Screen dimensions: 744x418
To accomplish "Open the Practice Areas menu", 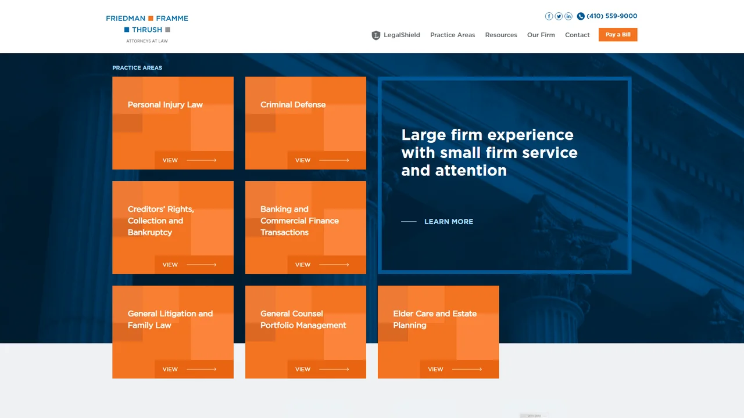I will [452, 35].
